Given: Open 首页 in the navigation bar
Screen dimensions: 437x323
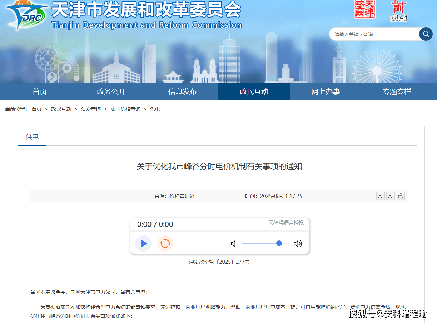Looking at the screenshot, I should [40, 91].
